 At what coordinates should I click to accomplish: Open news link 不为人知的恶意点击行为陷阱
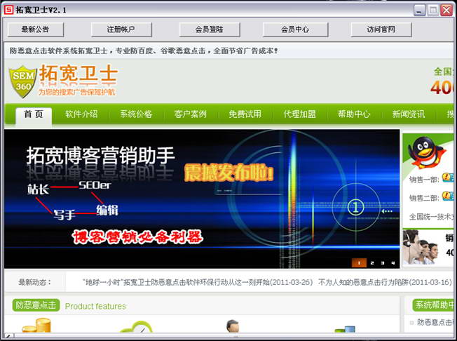[385, 282]
